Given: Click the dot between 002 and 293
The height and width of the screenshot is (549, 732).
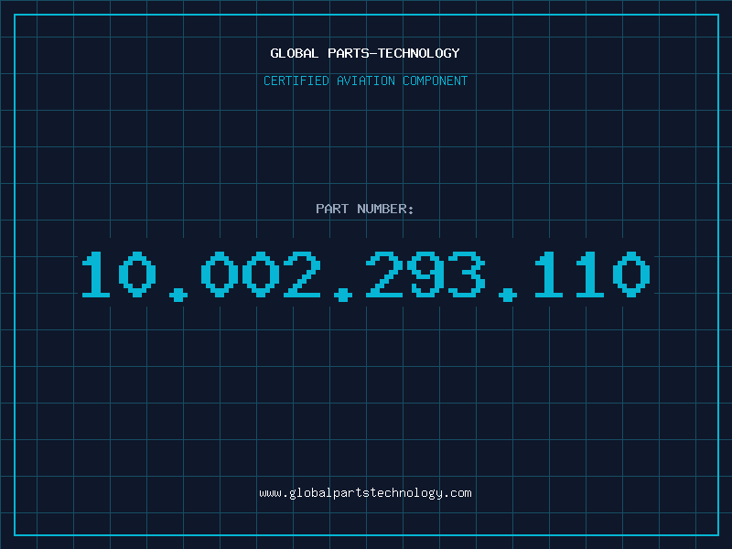Looking at the screenshot, I should [342, 295].
